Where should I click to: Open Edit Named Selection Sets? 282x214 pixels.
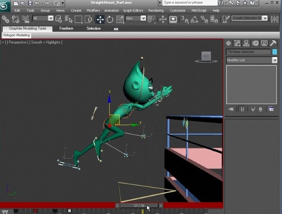tap(226, 19)
